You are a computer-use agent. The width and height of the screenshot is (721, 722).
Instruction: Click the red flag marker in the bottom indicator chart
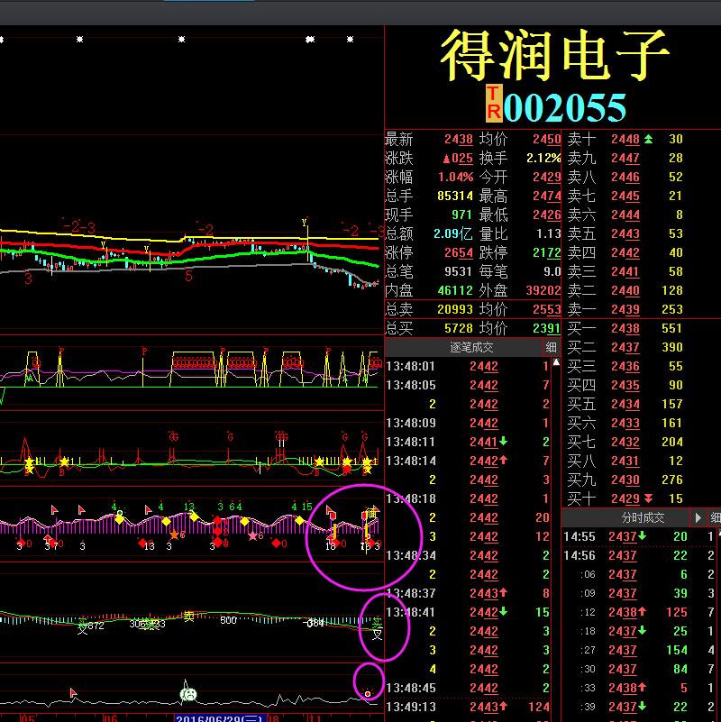click(73, 692)
